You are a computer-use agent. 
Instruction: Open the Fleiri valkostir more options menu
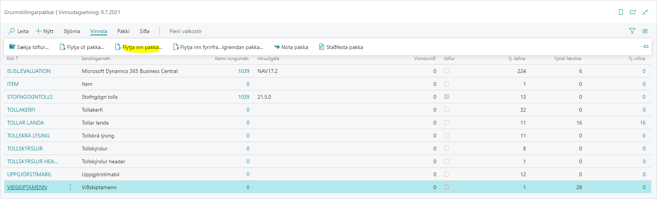coord(185,31)
